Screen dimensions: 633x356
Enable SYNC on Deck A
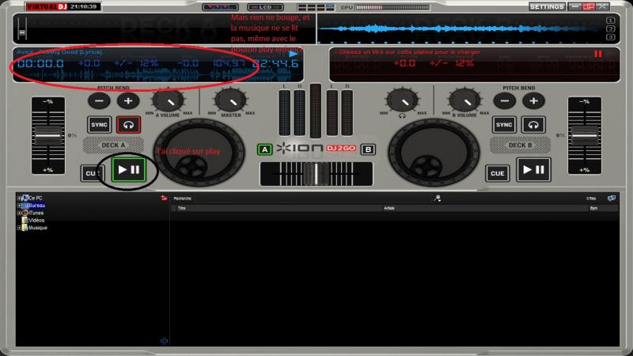pos(100,125)
